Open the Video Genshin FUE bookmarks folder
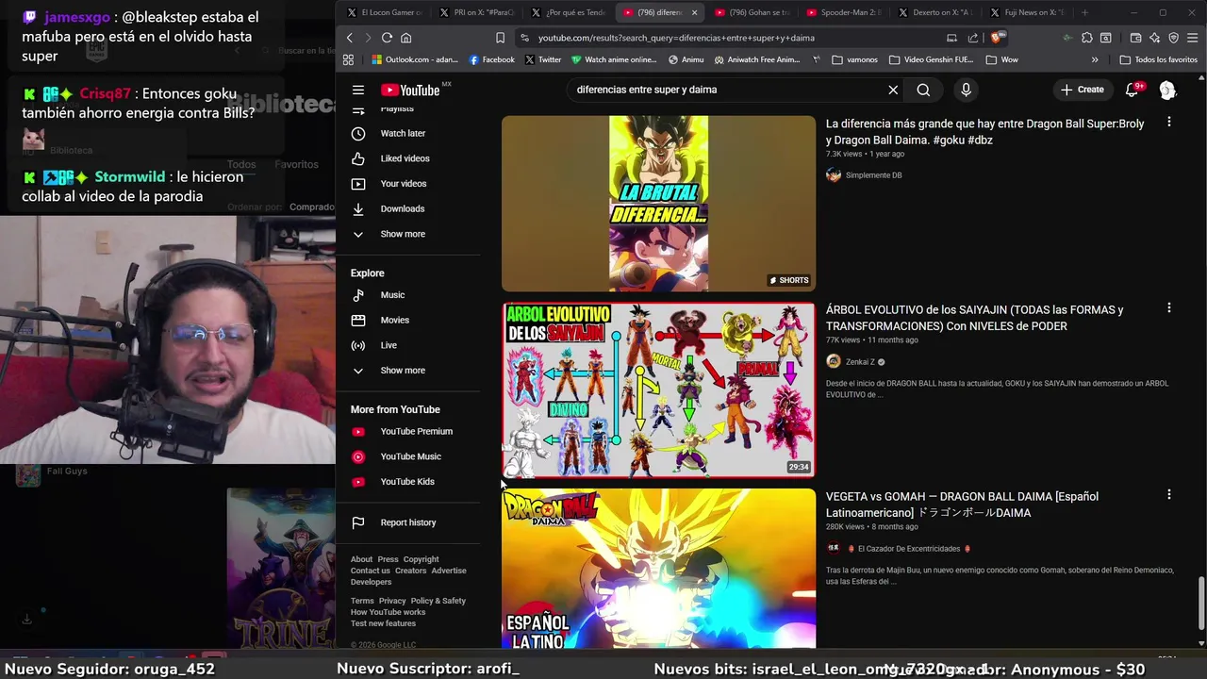This screenshot has width=1207, height=679. tap(931, 59)
